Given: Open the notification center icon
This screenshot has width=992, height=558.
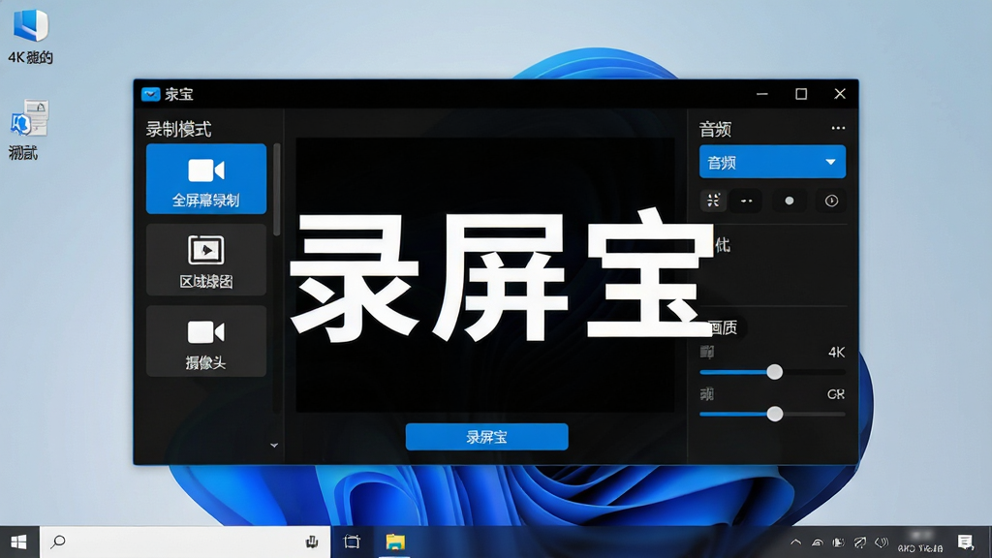Looking at the screenshot, I should coord(965,542).
